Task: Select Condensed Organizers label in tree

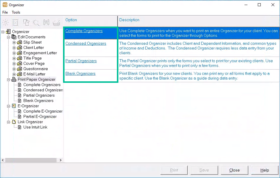Action: (43, 90)
